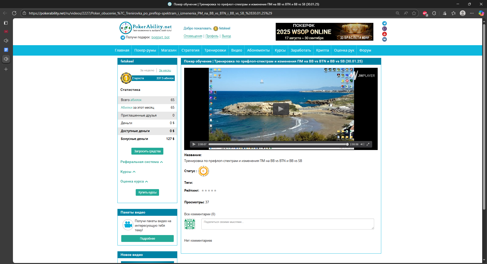Open Тренировки menu item
This screenshot has width=487, height=264.
[x=215, y=50]
